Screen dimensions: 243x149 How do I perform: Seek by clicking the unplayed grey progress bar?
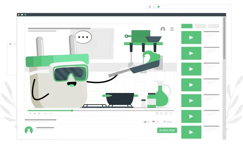coord(124,110)
